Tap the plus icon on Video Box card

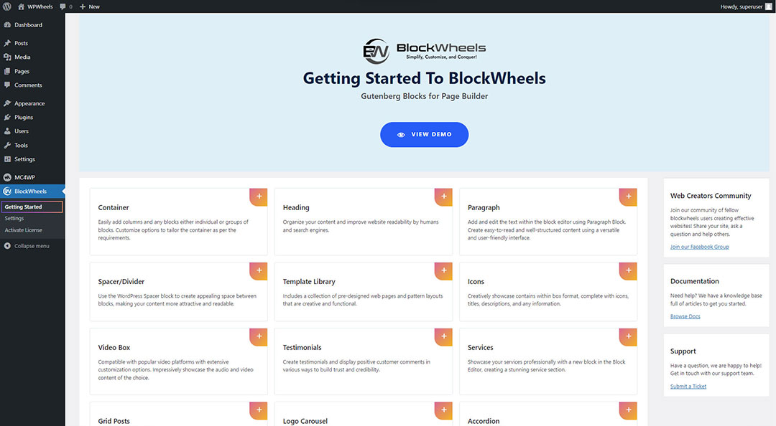259,336
